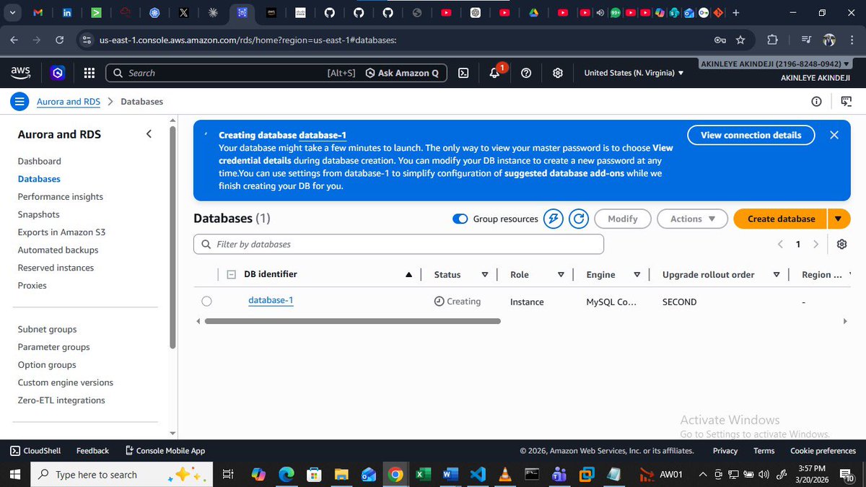
Task: Launch CloudShell from the top navigation bar
Action: tap(464, 73)
